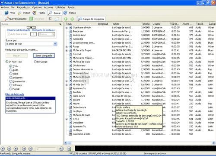Start a Nueva búsqueda
The height and width of the screenshot is (156, 216).
(16, 19)
